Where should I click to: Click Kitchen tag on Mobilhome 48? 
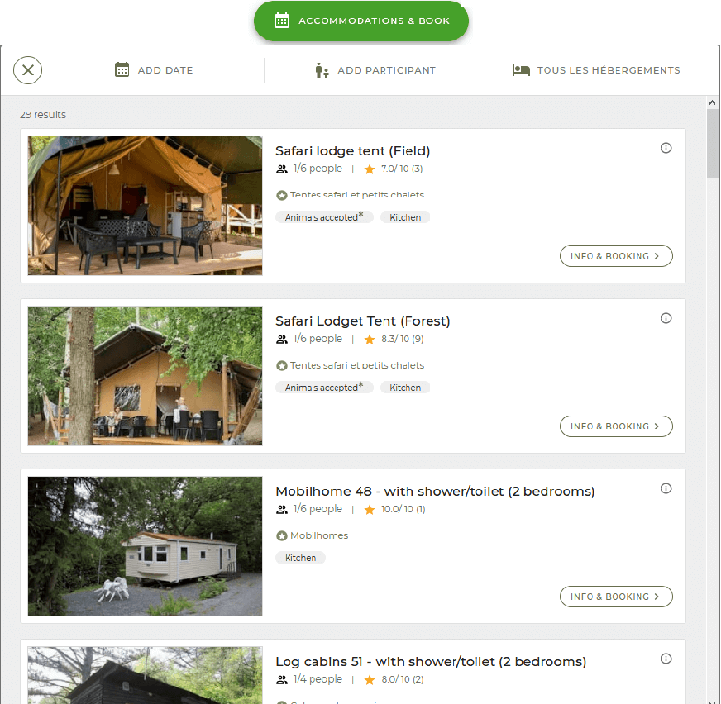pos(300,558)
